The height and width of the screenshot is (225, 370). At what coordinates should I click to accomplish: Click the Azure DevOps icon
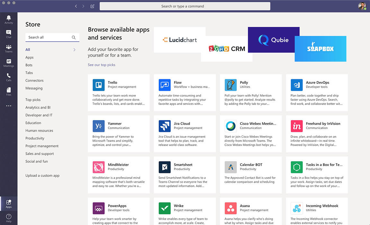297,85
